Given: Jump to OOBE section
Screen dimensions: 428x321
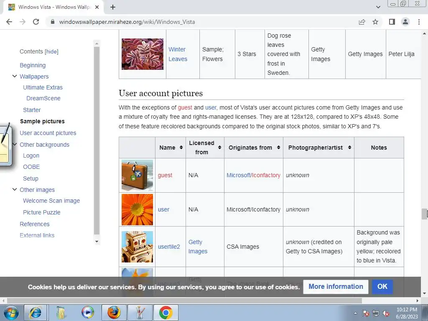Looking at the screenshot, I should click(x=31, y=167).
